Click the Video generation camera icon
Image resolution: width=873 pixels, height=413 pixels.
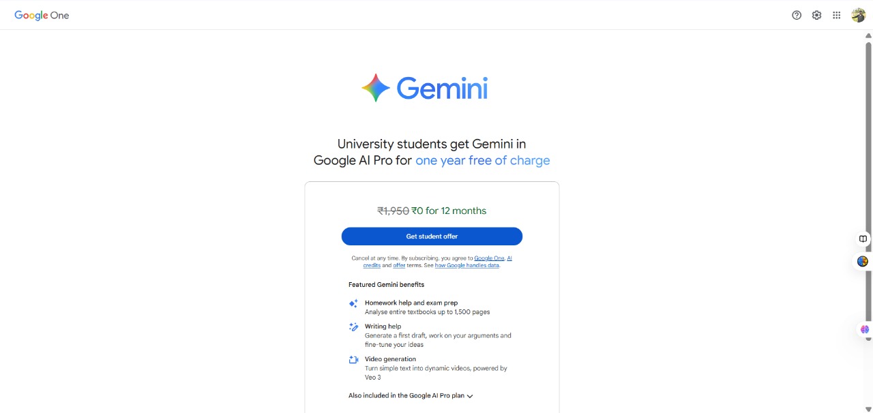point(353,360)
